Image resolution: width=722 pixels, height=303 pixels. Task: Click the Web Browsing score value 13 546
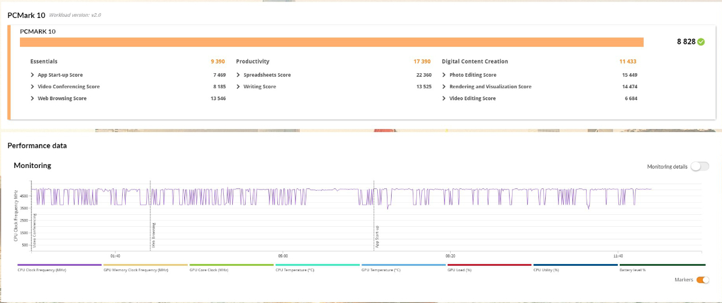click(x=218, y=98)
